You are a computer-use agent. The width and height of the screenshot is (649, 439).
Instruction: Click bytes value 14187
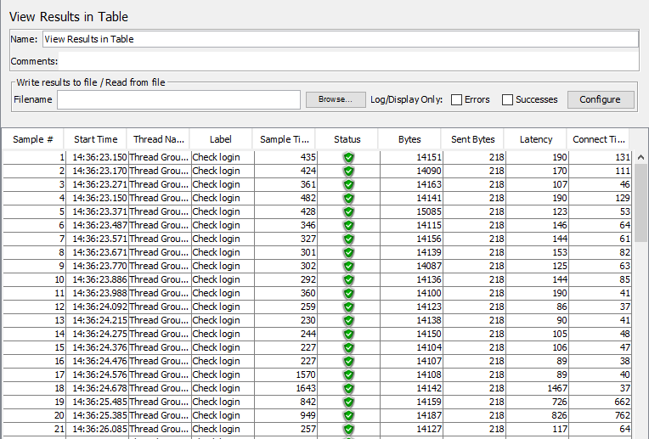click(429, 415)
